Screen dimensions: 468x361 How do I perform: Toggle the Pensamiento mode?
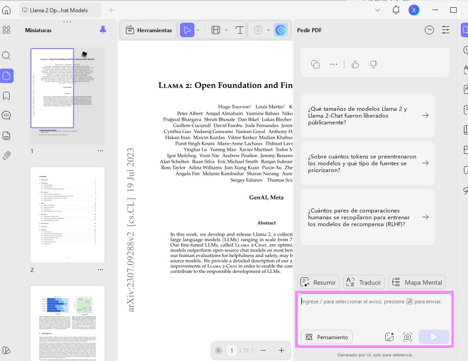tap(327, 337)
